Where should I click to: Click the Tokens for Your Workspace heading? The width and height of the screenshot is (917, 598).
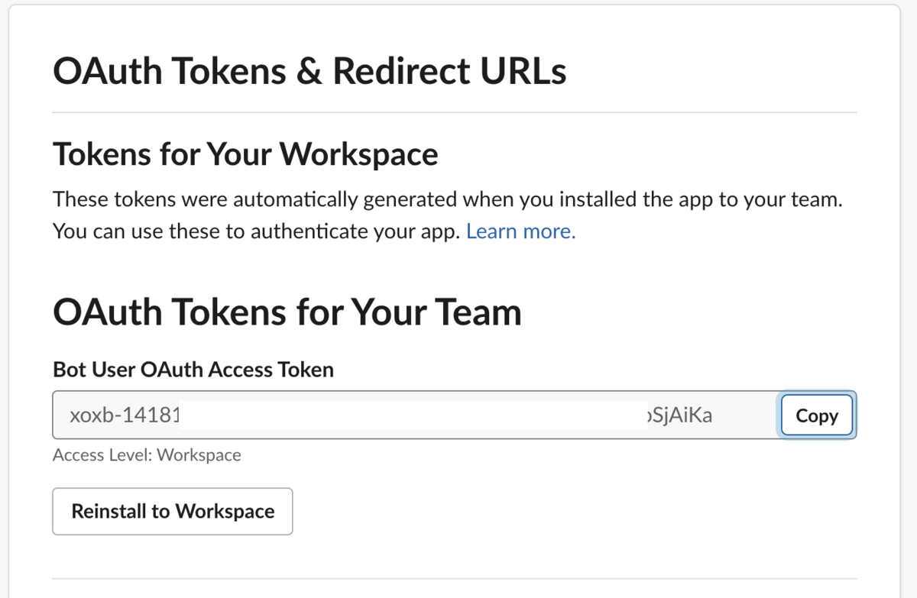(245, 154)
